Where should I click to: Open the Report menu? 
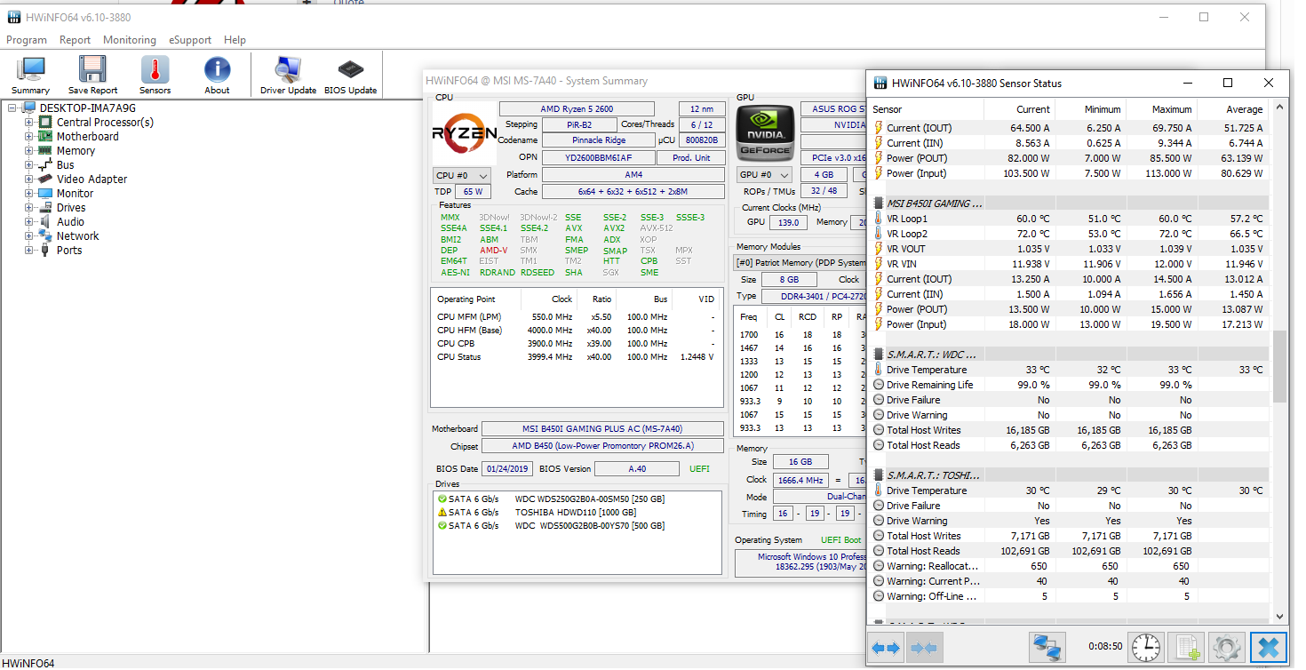click(75, 40)
